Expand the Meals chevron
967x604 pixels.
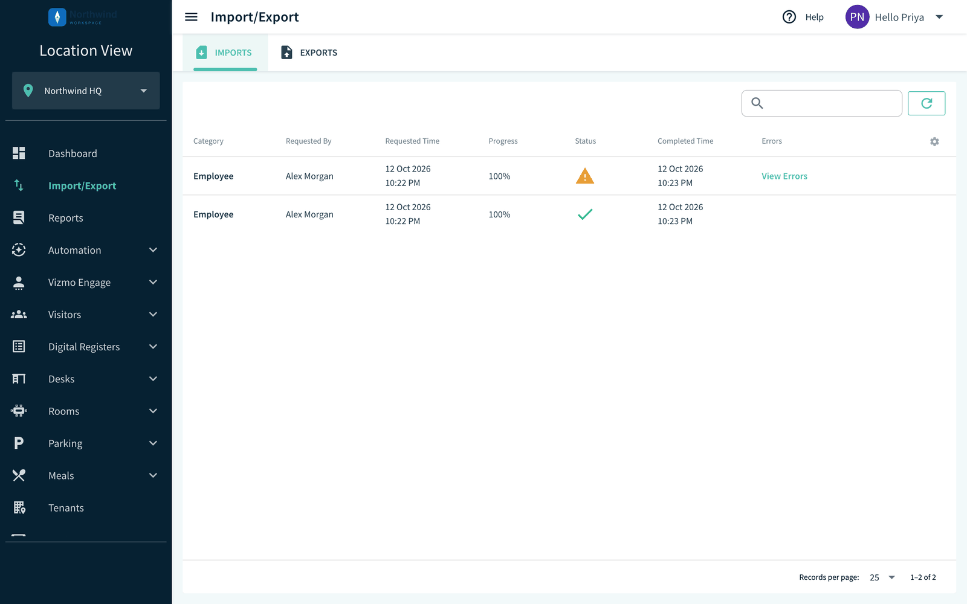coord(153,475)
